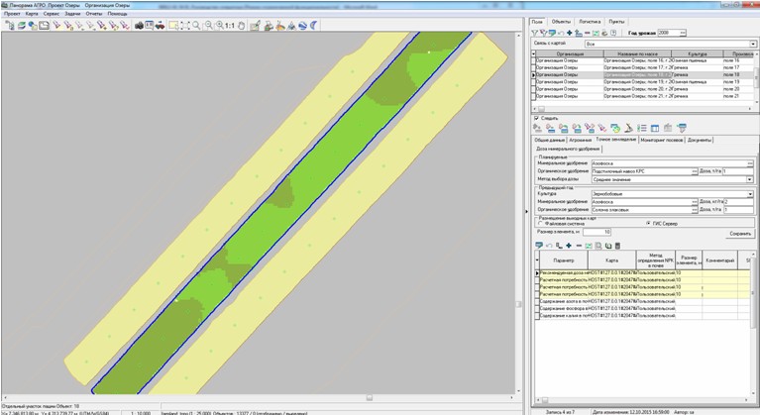Click the 'Сохранить' button
The image size is (760, 415).
(740, 233)
